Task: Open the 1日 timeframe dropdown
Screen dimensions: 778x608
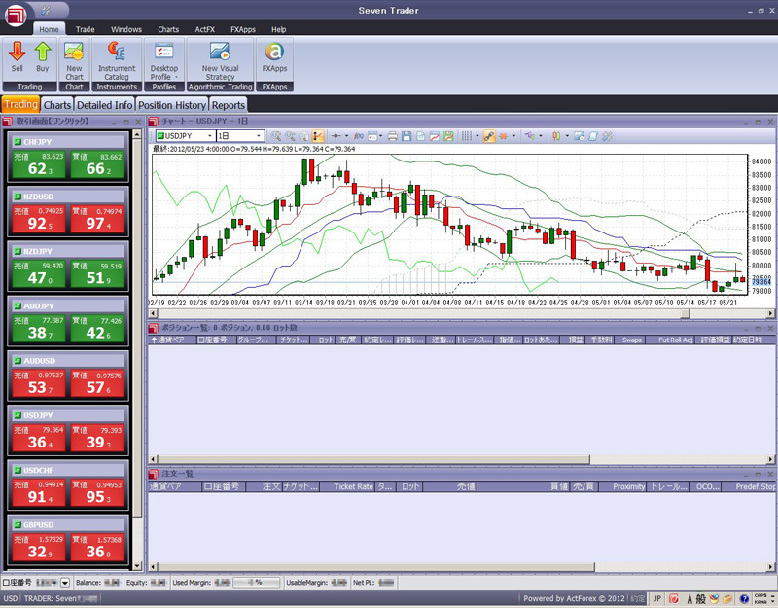Action: [240, 136]
